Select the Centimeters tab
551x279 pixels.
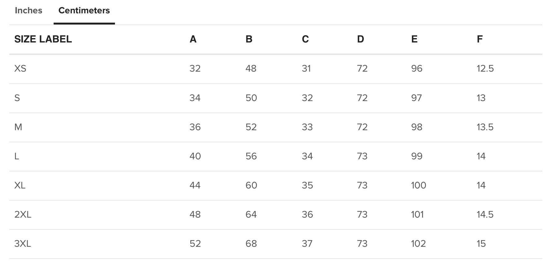coord(84,11)
